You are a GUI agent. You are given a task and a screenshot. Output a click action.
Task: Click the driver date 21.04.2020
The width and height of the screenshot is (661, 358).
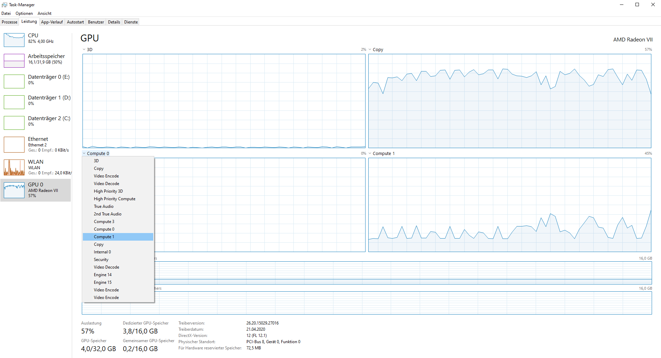click(256, 329)
